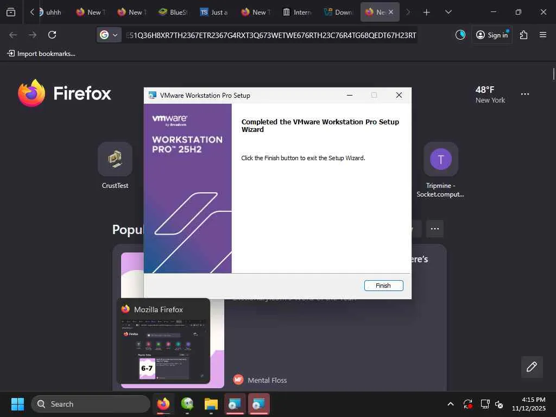Open the Windows Start menu
This screenshot has width=556, height=417.
(17, 404)
